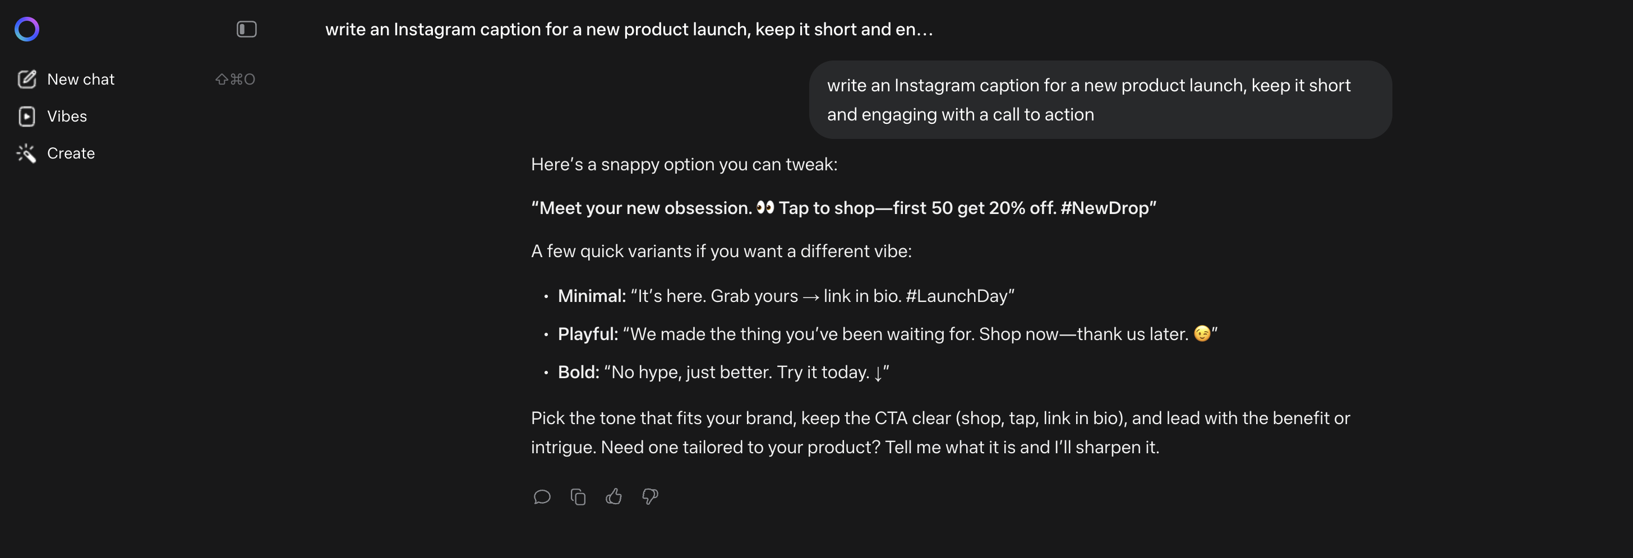This screenshot has height=558, width=1633.
Task: Start a New chat from sidebar label
Action: point(81,79)
